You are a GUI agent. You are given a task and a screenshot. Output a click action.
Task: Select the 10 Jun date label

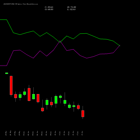(55, 133)
